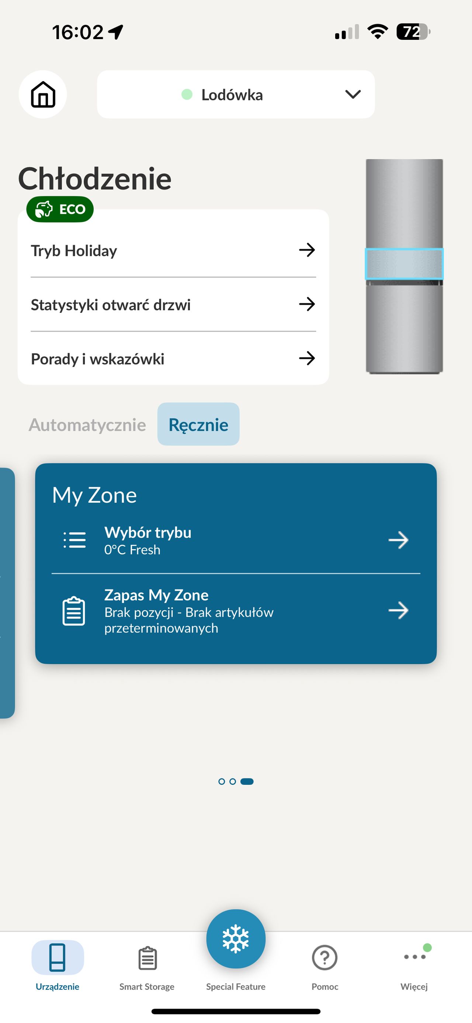The width and height of the screenshot is (472, 1023).
Task: Open the Special Feature snowflake button
Action: tap(236, 939)
